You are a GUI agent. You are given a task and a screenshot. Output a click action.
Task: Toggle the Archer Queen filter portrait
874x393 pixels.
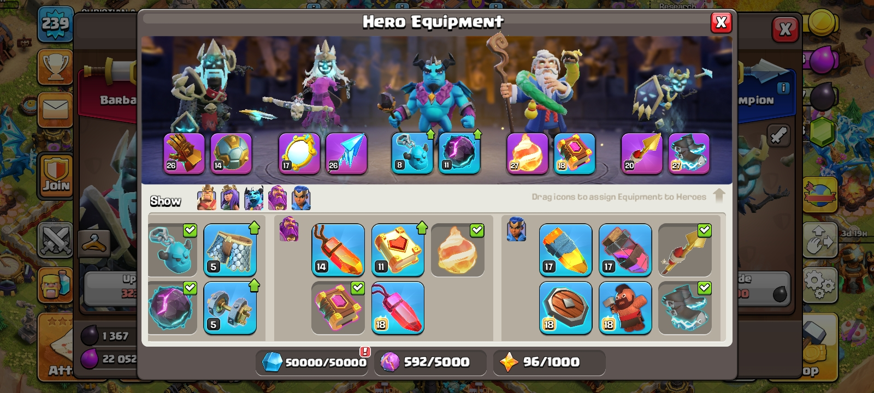pos(230,198)
